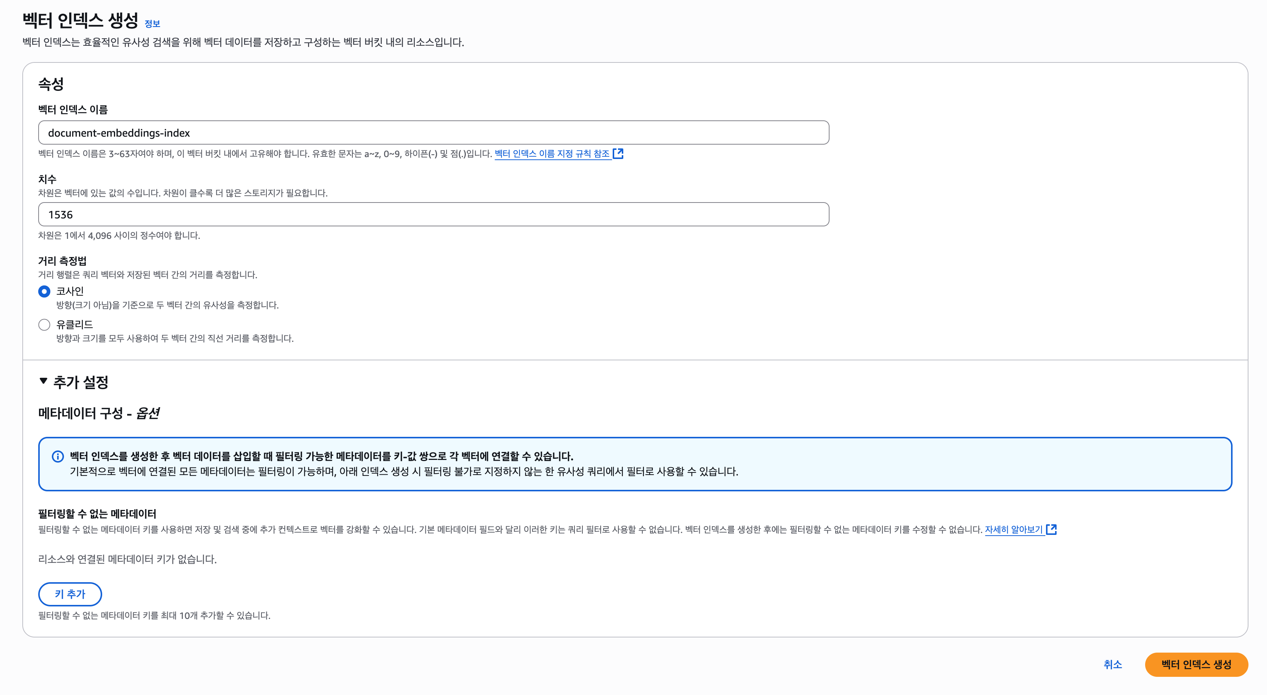
Task: Open the 벡터 인덱스 이름 지정 규칙 참조 link
Action: [552, 153]
